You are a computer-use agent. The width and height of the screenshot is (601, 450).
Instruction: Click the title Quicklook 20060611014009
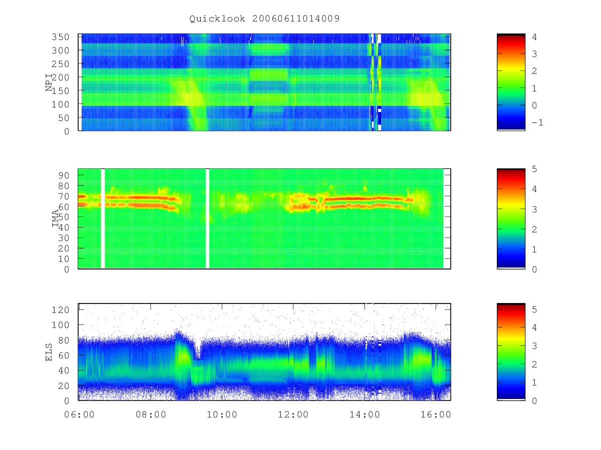point(264,19)
